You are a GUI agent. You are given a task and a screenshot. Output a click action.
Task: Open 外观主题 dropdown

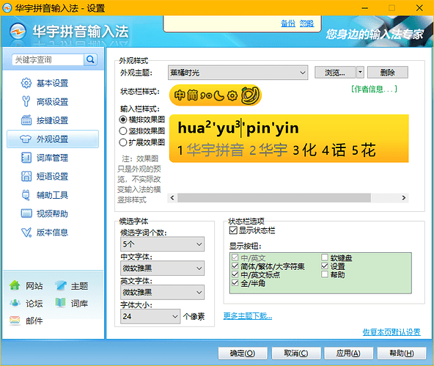(238, 73)
